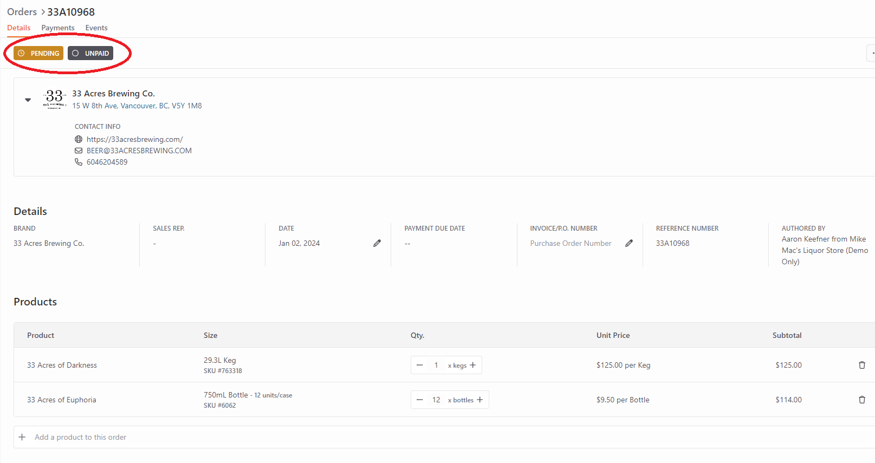Click the phone icon beside 6046204589

click(x=79, y=162)
